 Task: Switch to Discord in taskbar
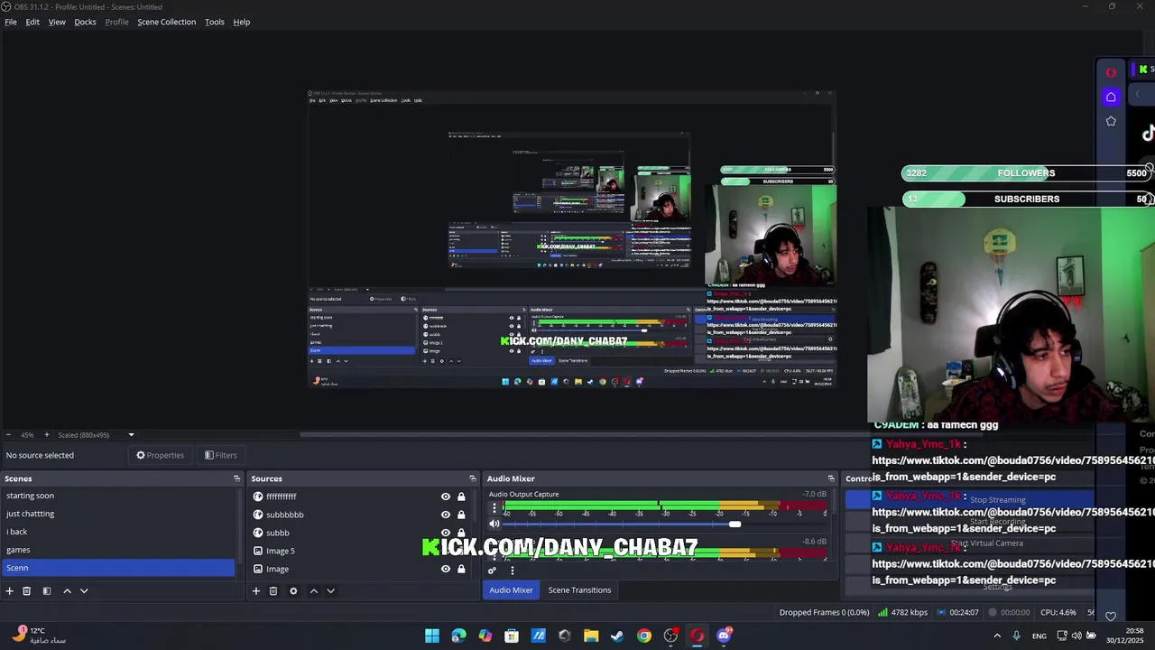724,636
